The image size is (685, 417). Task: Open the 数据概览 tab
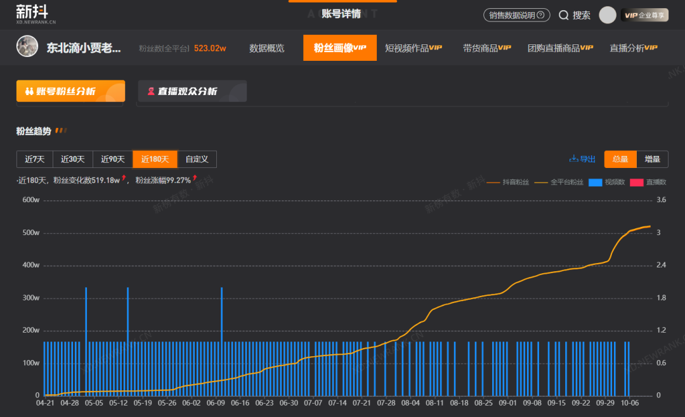[266, 48]
